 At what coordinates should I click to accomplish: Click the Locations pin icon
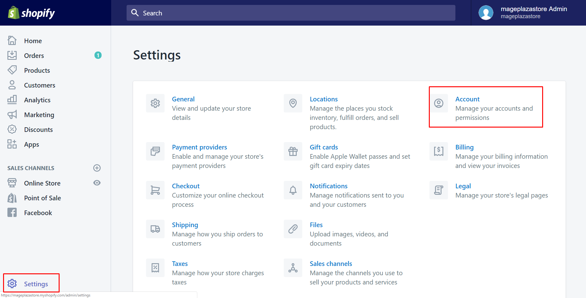point(293,103)
